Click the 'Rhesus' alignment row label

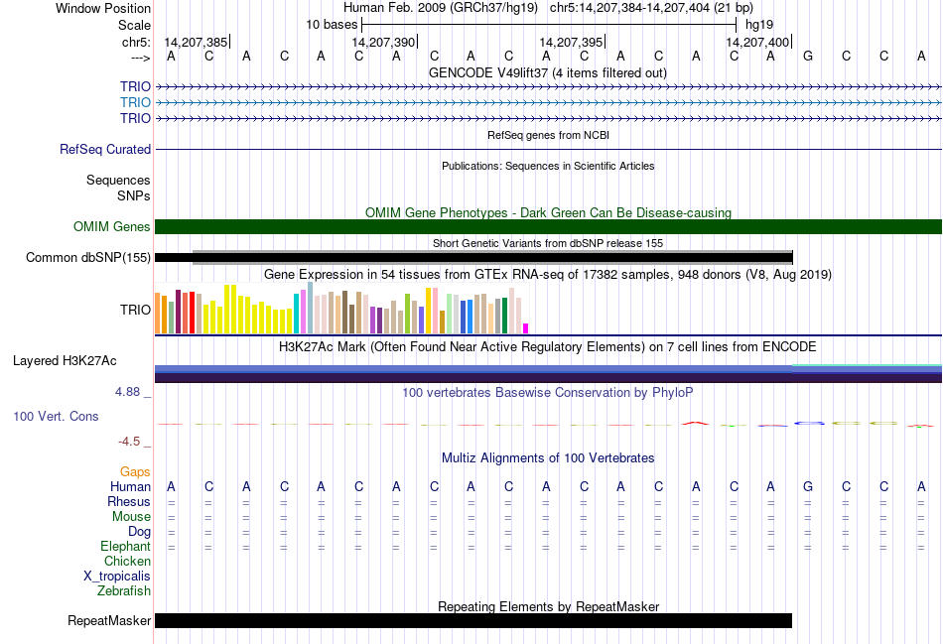tap(129, 501)
